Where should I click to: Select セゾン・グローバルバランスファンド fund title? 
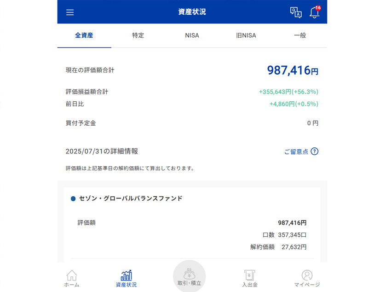pos(131,199)
